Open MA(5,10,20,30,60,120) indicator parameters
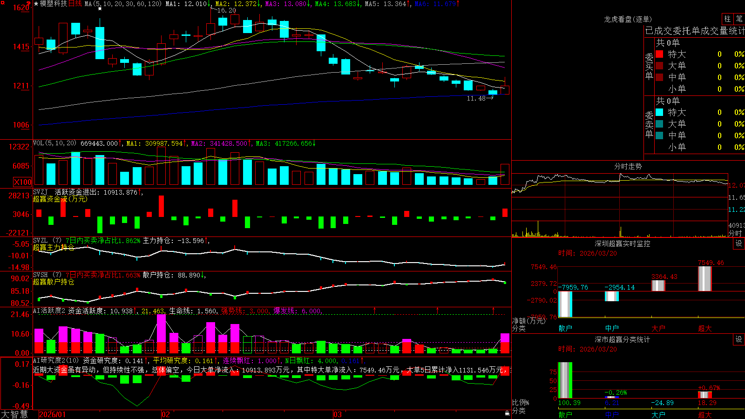 [123, 4]
